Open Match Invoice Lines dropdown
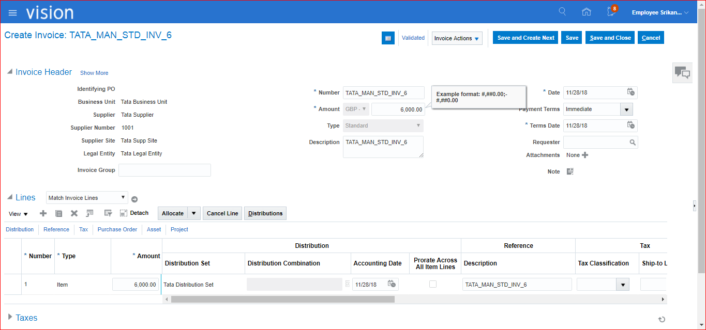This screenshot has width=706, height=330. click(87, 198)
